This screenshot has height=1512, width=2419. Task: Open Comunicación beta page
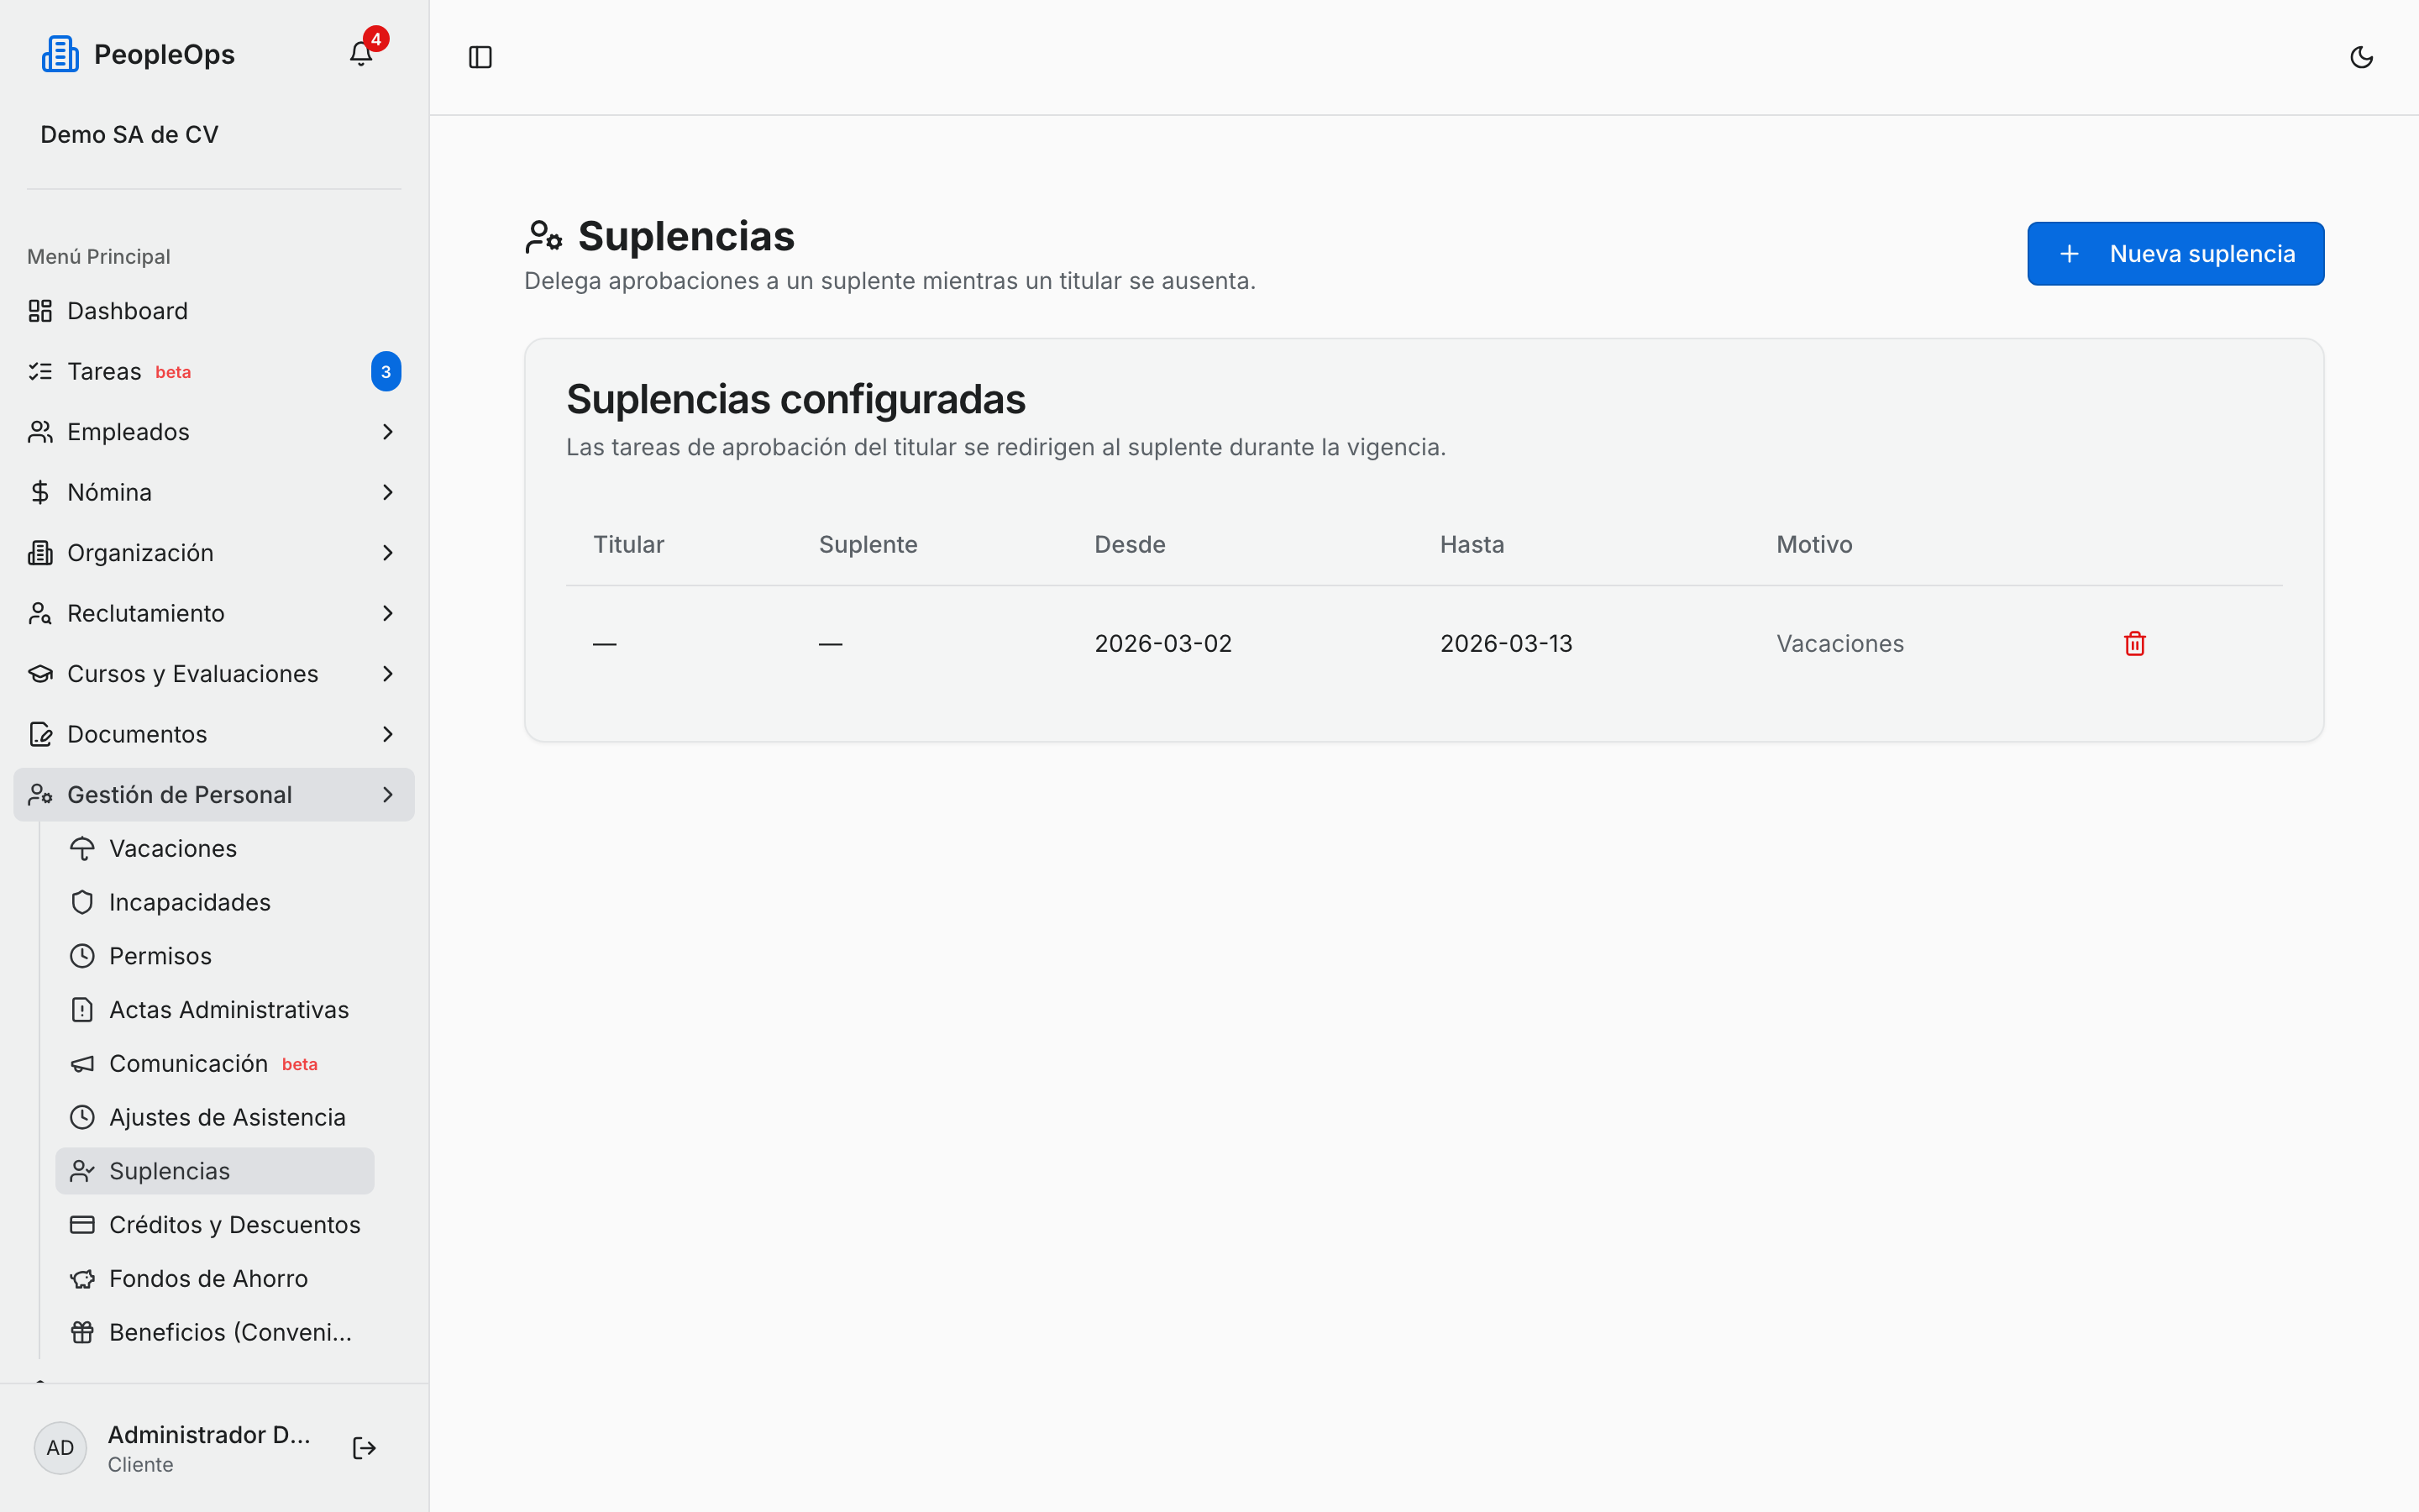215,1064
